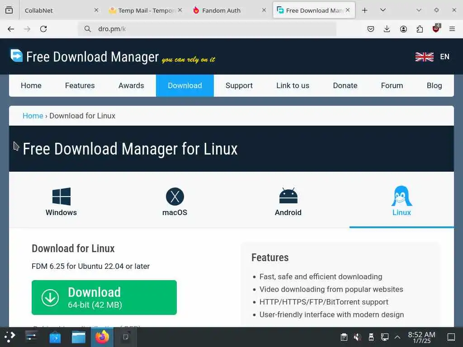Open the Blog navigation item
The image size is (463, 347).
[x=435, y=85]
